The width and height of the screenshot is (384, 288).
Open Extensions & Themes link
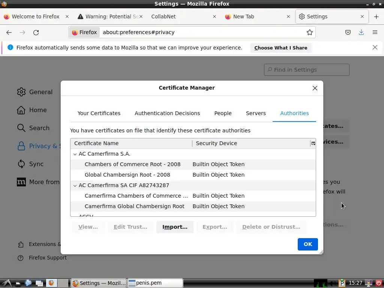tap(39, 244)
